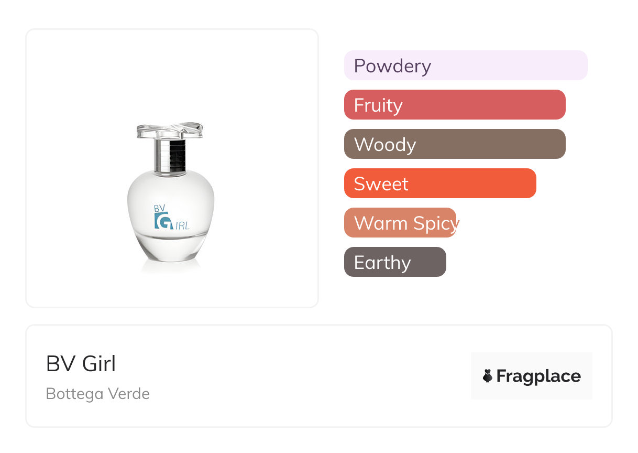The image size is (638, 453).
Task: Choose the brown Woody accord bar
Action: point(454,144)
